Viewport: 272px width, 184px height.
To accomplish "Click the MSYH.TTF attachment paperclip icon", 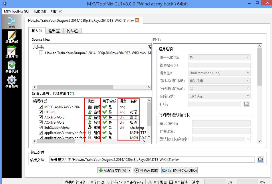I will [x=90, y=133].
